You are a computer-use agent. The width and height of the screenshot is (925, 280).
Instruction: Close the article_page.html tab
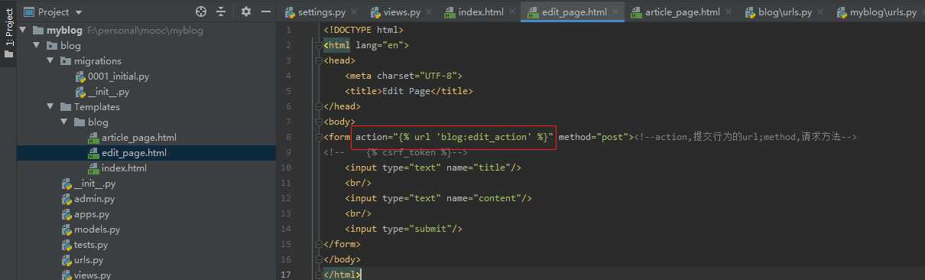pyautogui.click(x=729, y=12)
